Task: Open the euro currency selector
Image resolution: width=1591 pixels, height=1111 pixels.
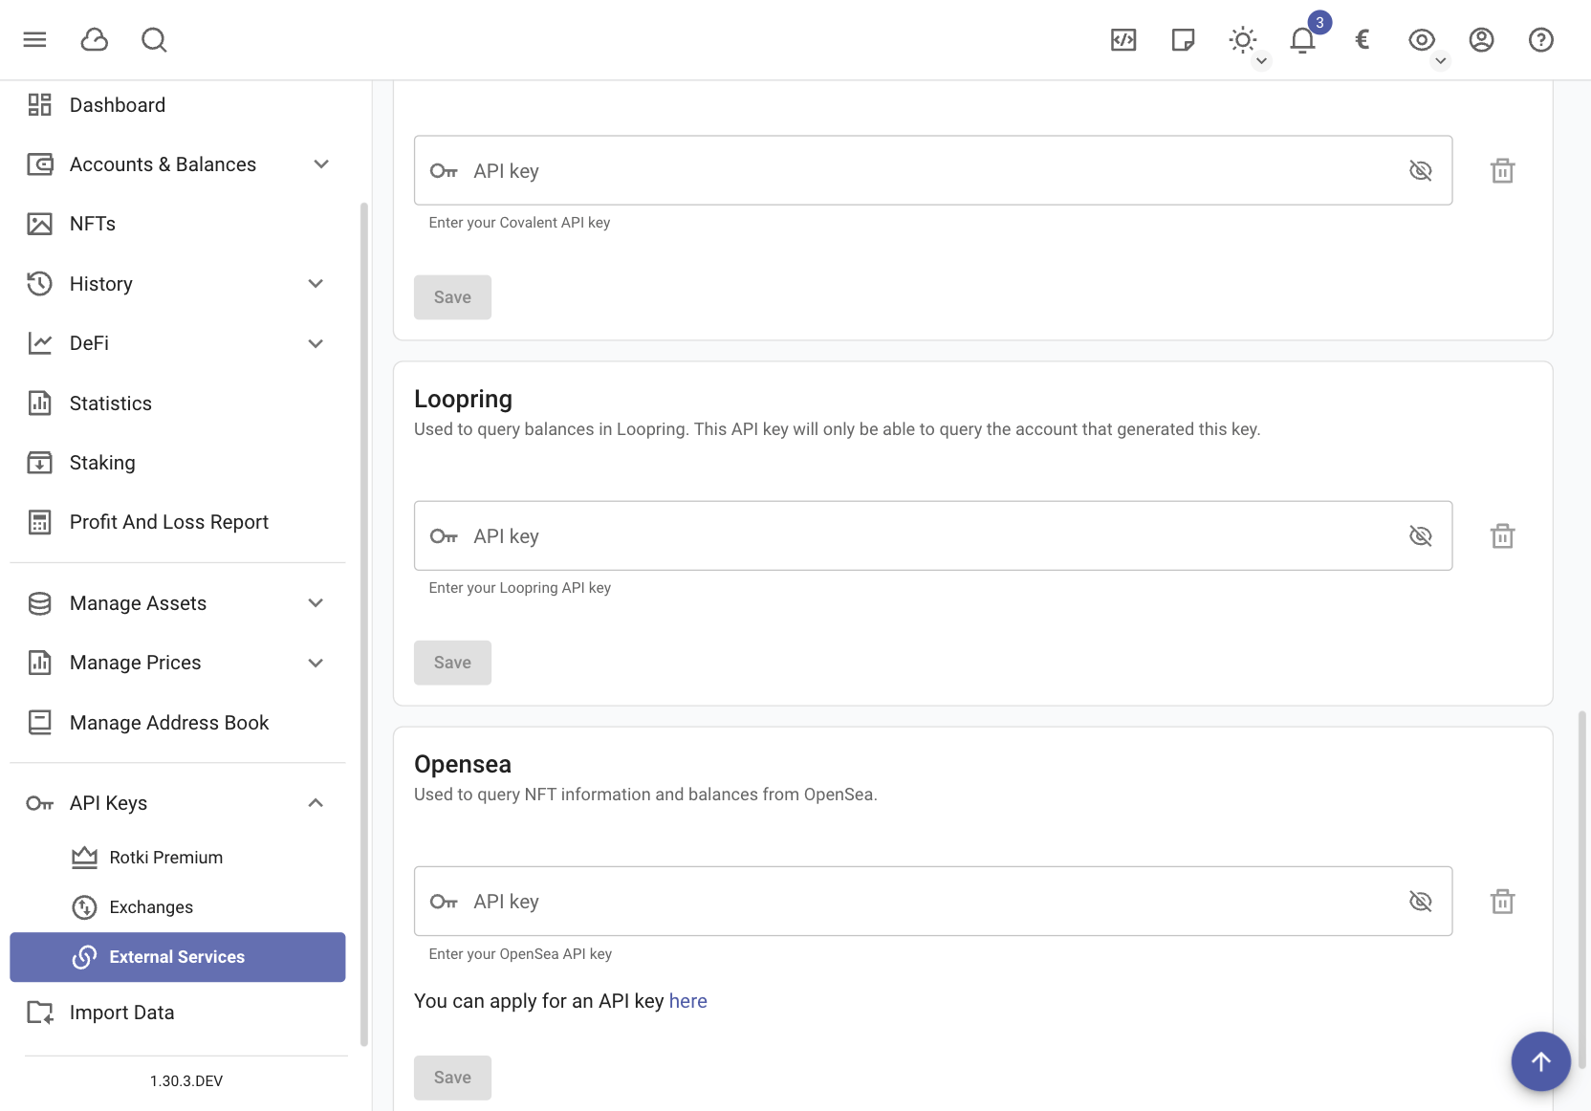Action: point(1362,39)
